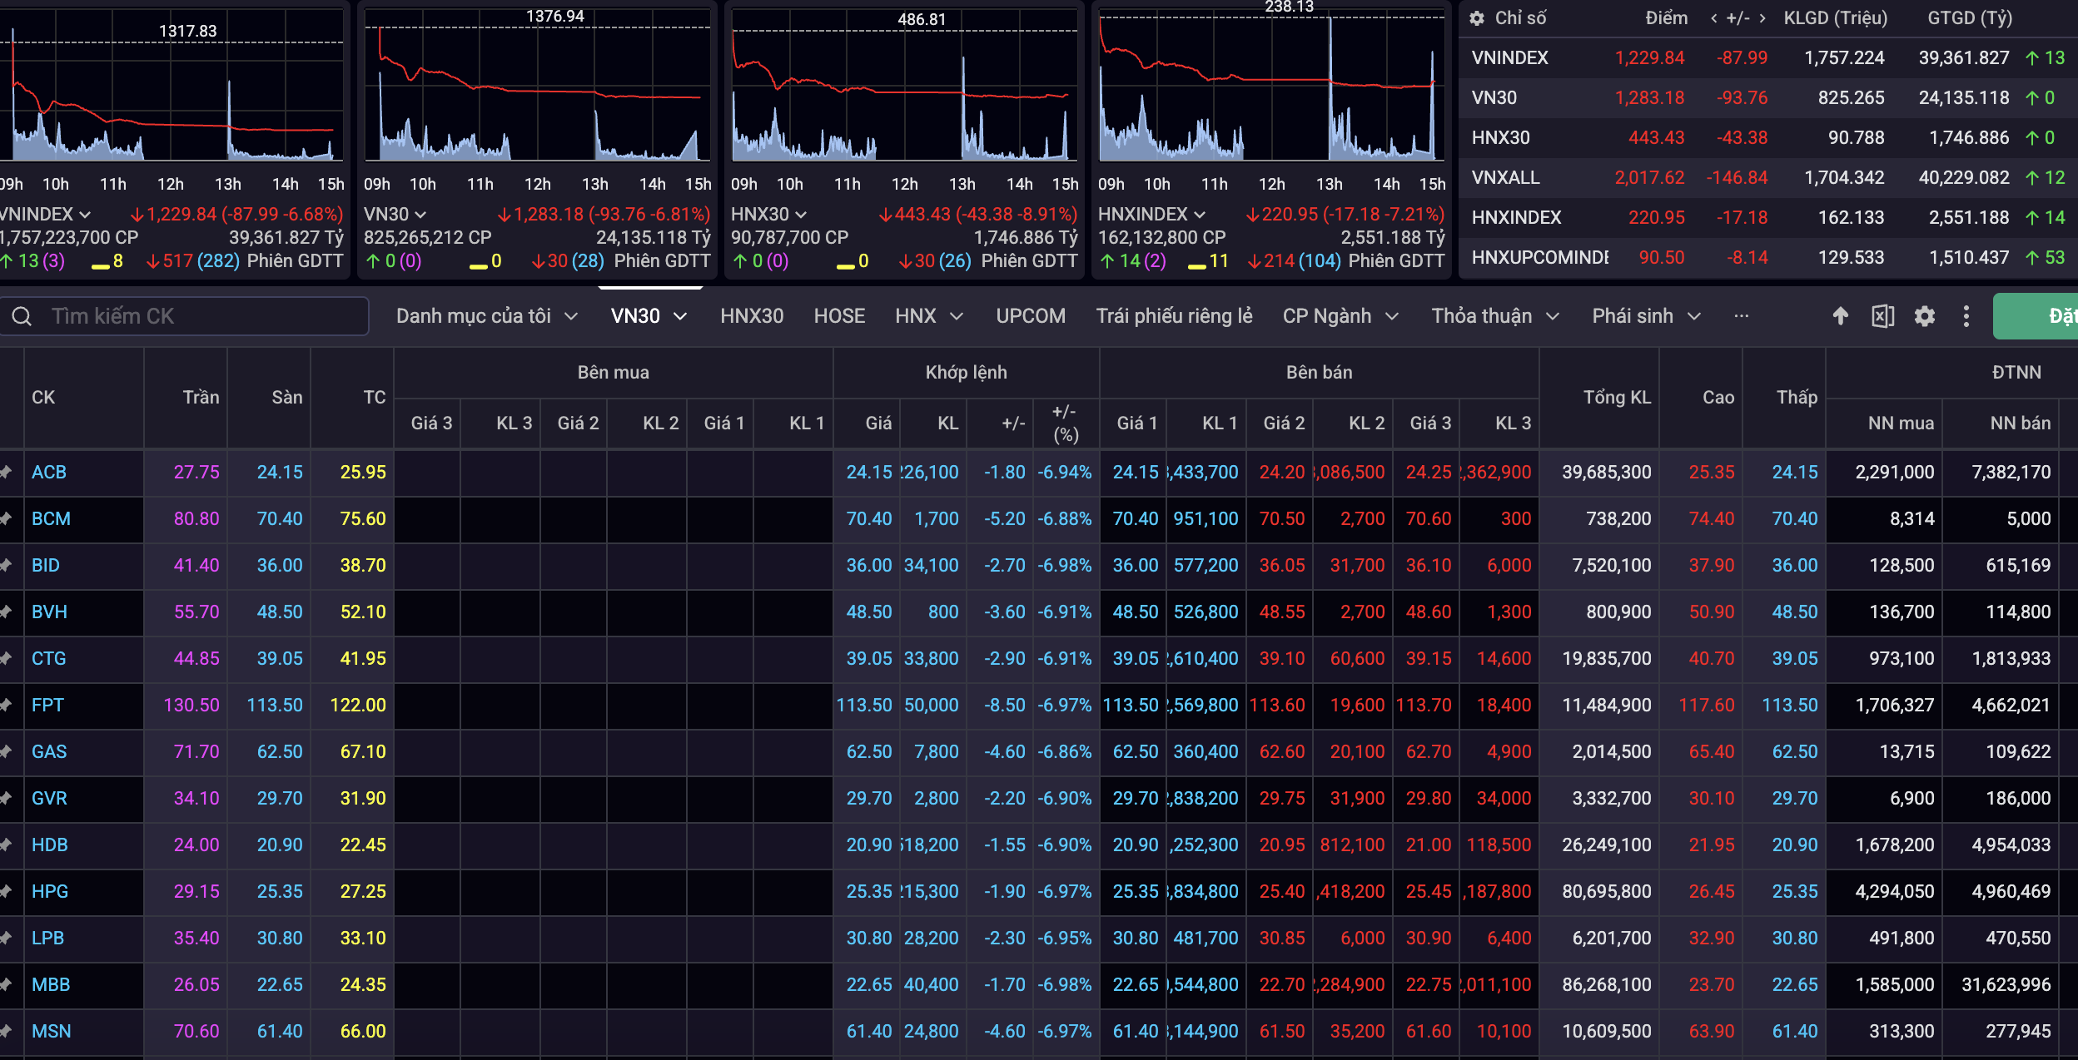Click the green Đặt order button
2078x1060 pixels.
pos(2036,316)
